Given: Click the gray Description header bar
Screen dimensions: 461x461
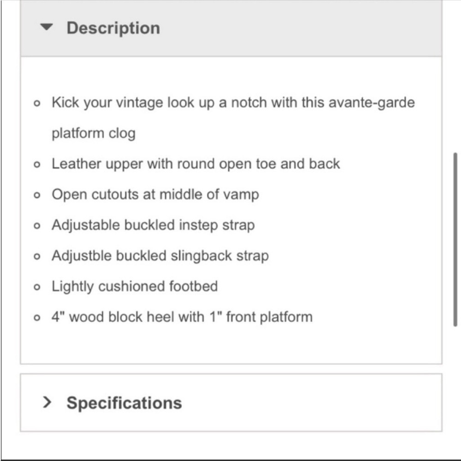Looking at the screenshot, I should [x=231, y=28].
